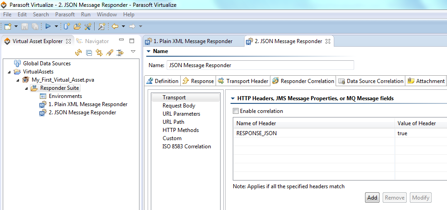Open the Edit menu
Viewport: 447px width, 210px height.
point(22,14)
